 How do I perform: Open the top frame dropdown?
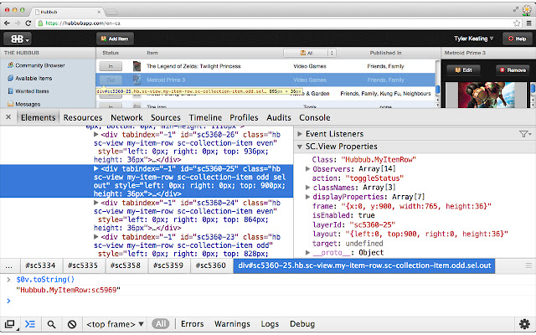[116, 323]
